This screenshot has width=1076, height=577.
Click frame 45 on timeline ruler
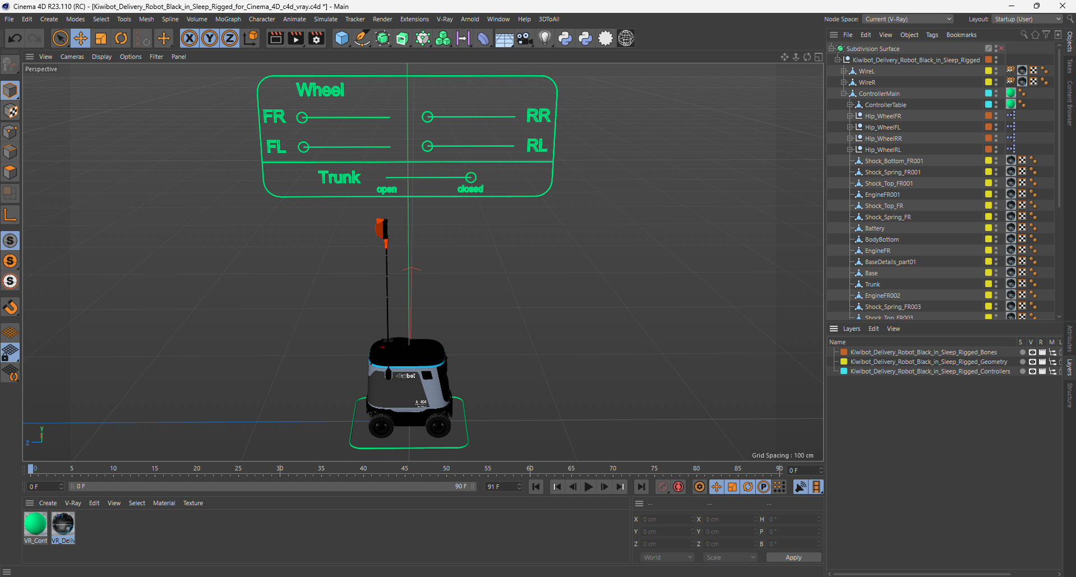tap(404, 469)
